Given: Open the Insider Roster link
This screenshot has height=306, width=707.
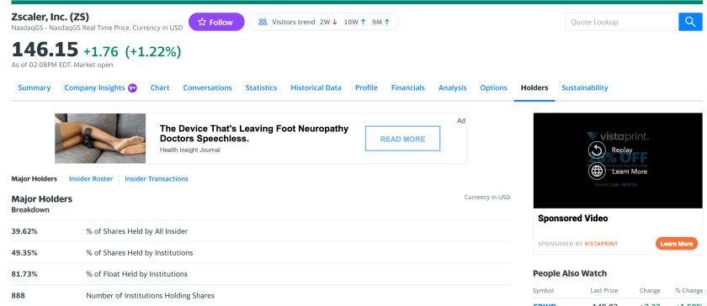Looking at the screenshot, I should point(91,179).
